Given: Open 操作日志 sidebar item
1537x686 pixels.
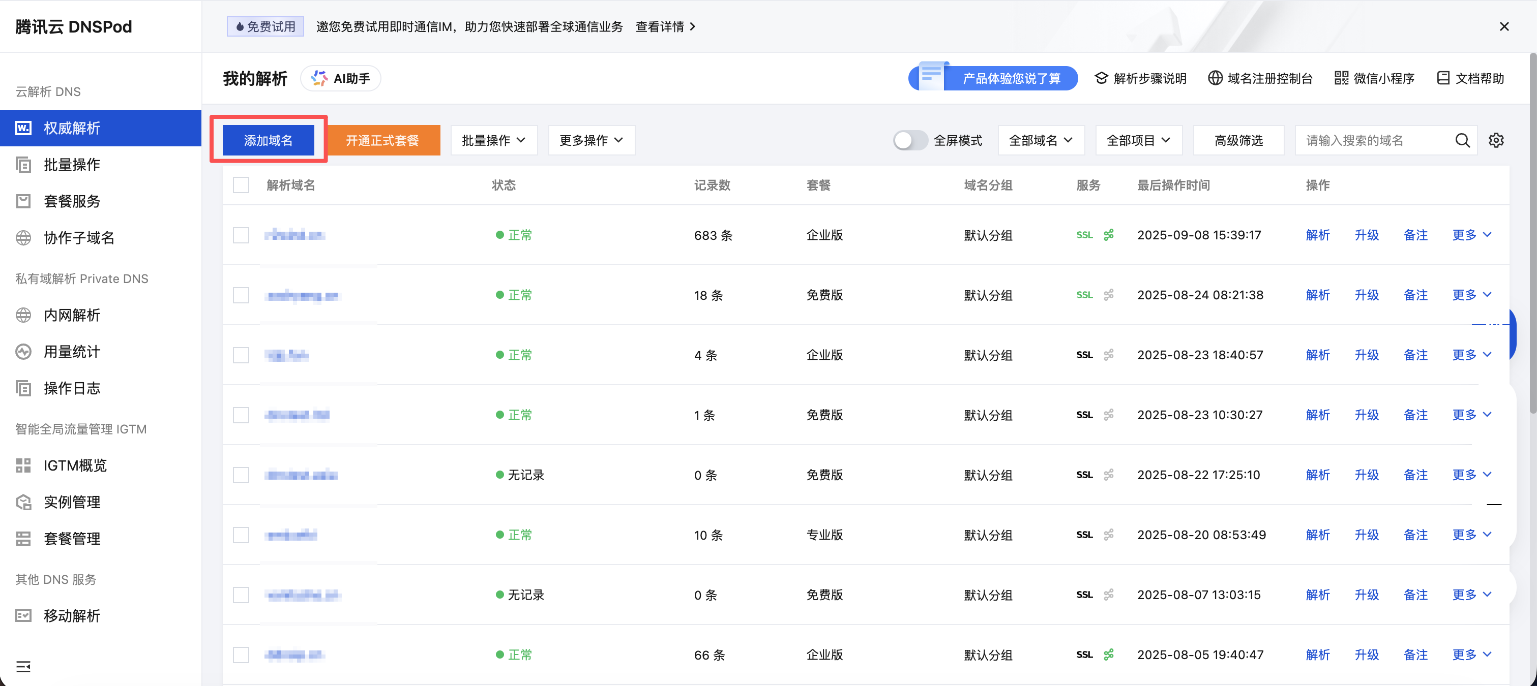Looking at the screenshot, I should pyautogui.click(x=72, y=389).
